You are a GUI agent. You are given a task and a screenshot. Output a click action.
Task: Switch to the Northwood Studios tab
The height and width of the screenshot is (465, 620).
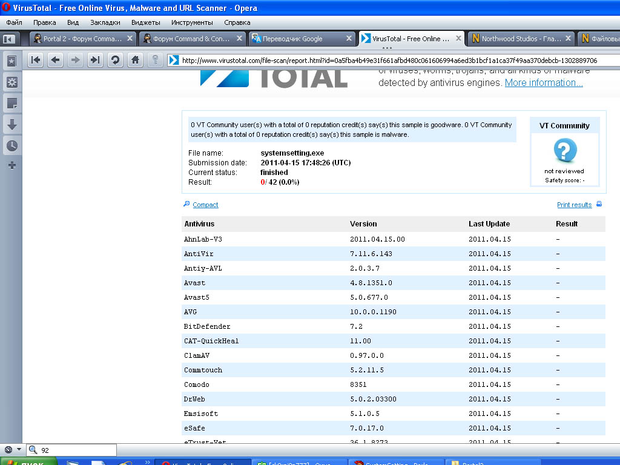pyautogui.click(x=521, y=39)
